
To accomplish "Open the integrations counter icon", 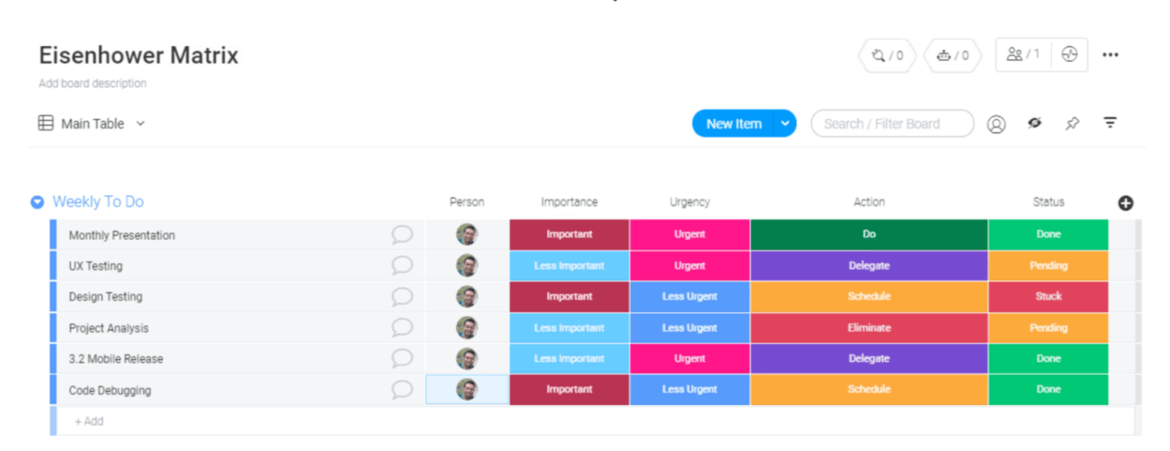I will (887, 56).
